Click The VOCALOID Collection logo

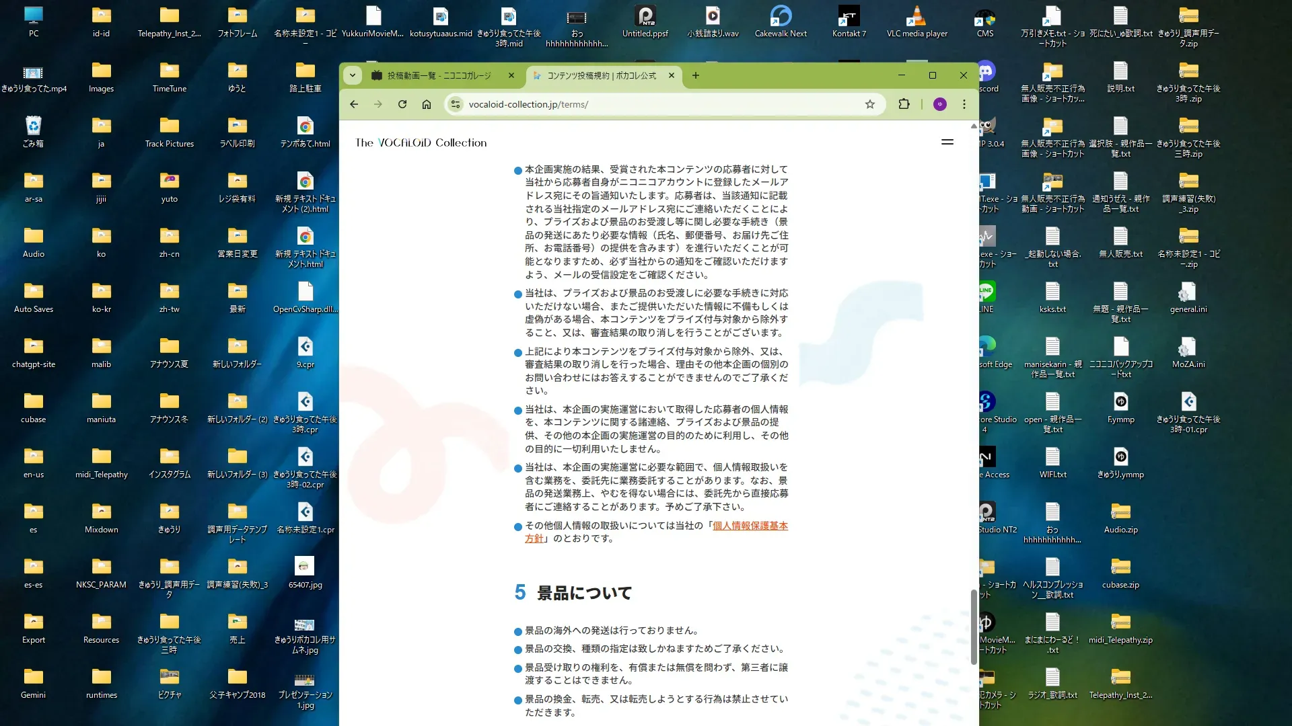421,143
